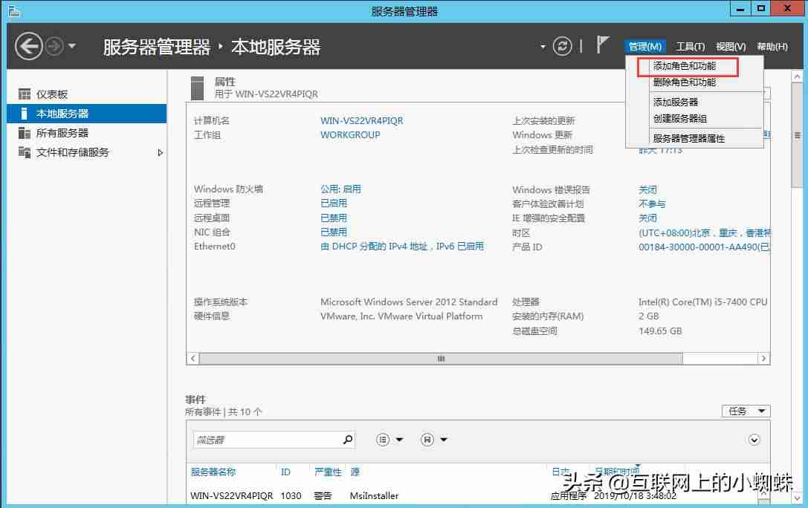Open the events 任务 dropdown
Screen dimensions: 808x508
746,411
